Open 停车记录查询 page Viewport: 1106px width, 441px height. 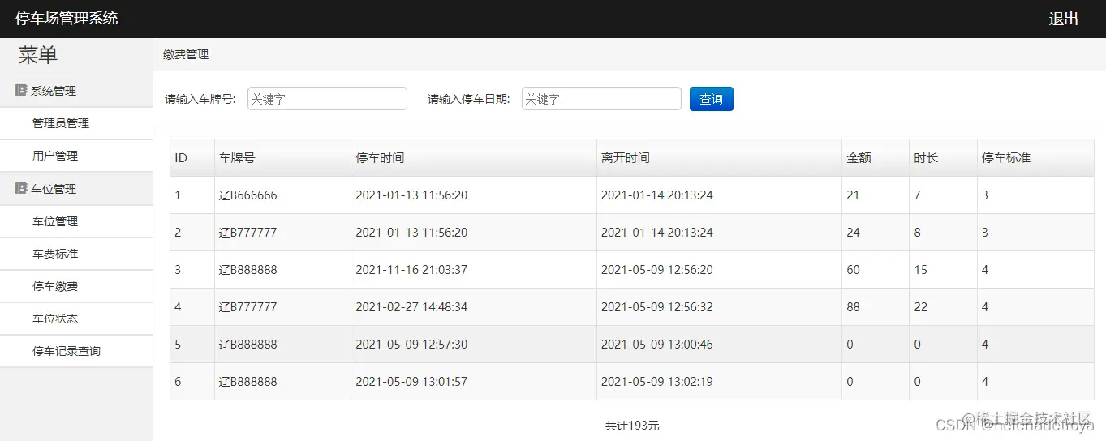(x=67, y=351)
